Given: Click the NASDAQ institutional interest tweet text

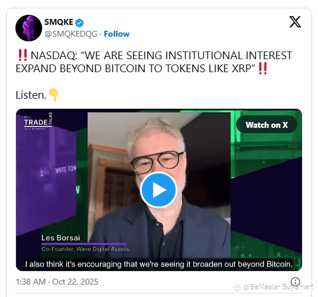Looking at the screenshot, I should tap(154, 62).
